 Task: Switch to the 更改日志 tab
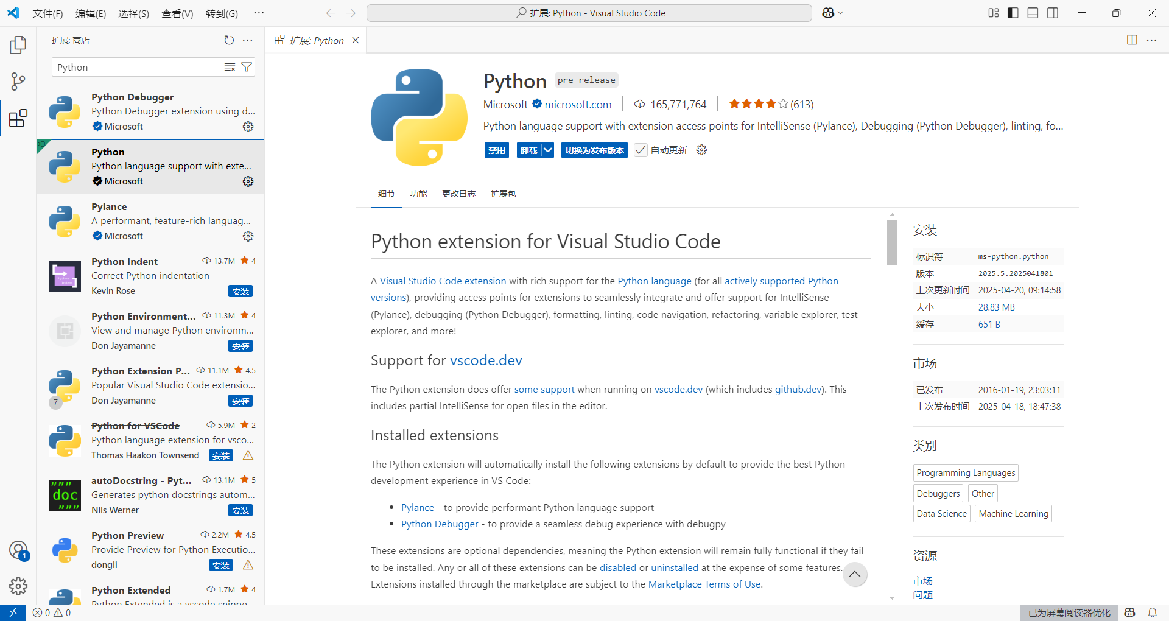coord(458,194)
